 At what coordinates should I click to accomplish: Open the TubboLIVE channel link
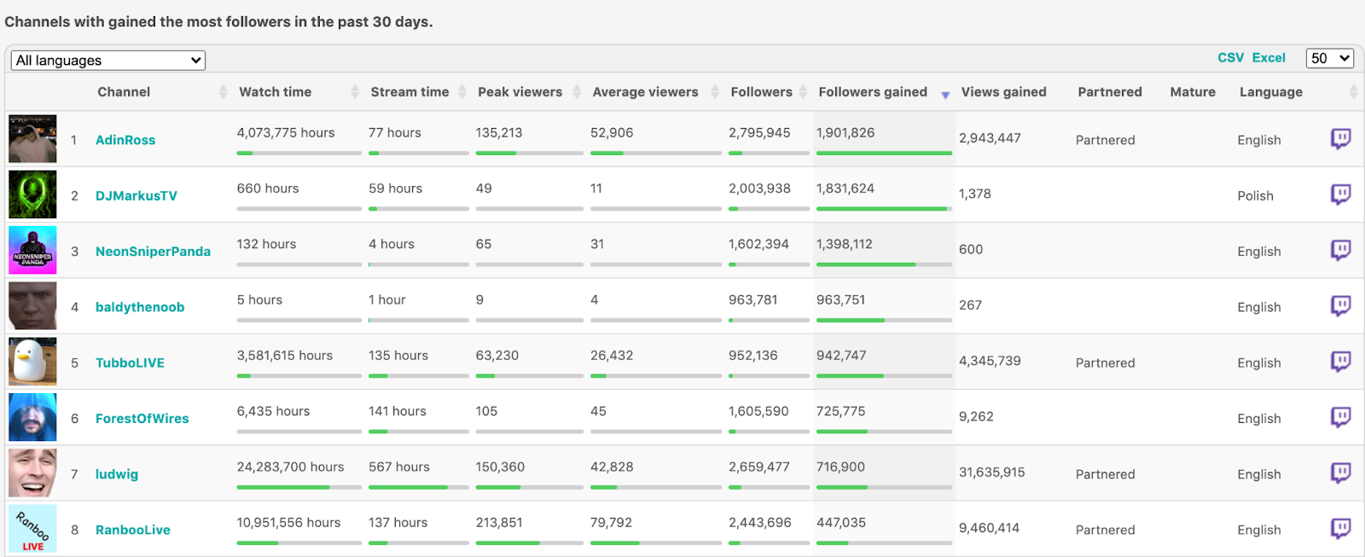(x=130, y=363)
